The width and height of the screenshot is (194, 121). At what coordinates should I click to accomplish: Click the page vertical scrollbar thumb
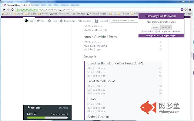point(192,54)
